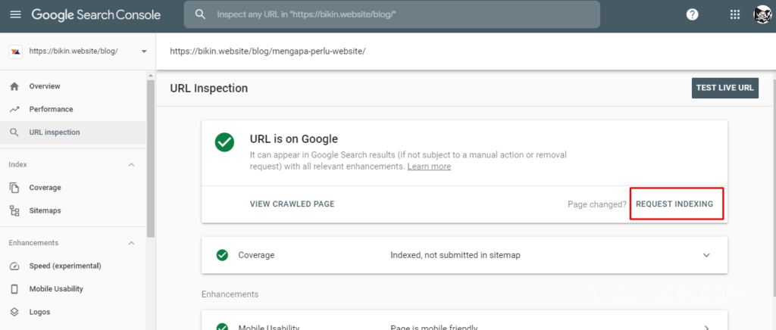Collapse the Index section
Viewport: 776px width, 330px height.
tap(131, 164)
